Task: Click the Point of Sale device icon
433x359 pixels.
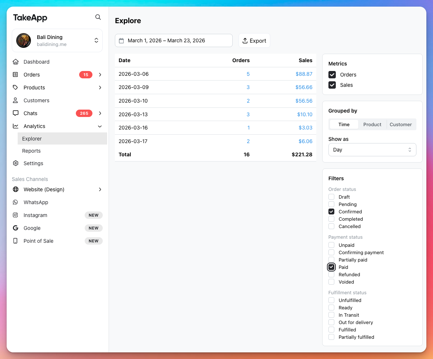Action: pos(15,241)
